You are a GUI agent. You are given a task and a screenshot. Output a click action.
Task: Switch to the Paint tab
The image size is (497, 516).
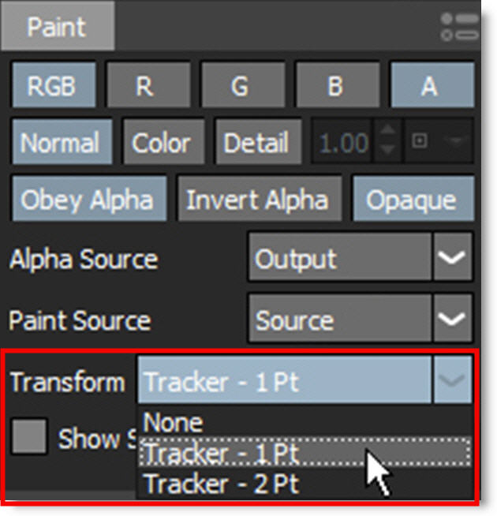coord(57,26)
